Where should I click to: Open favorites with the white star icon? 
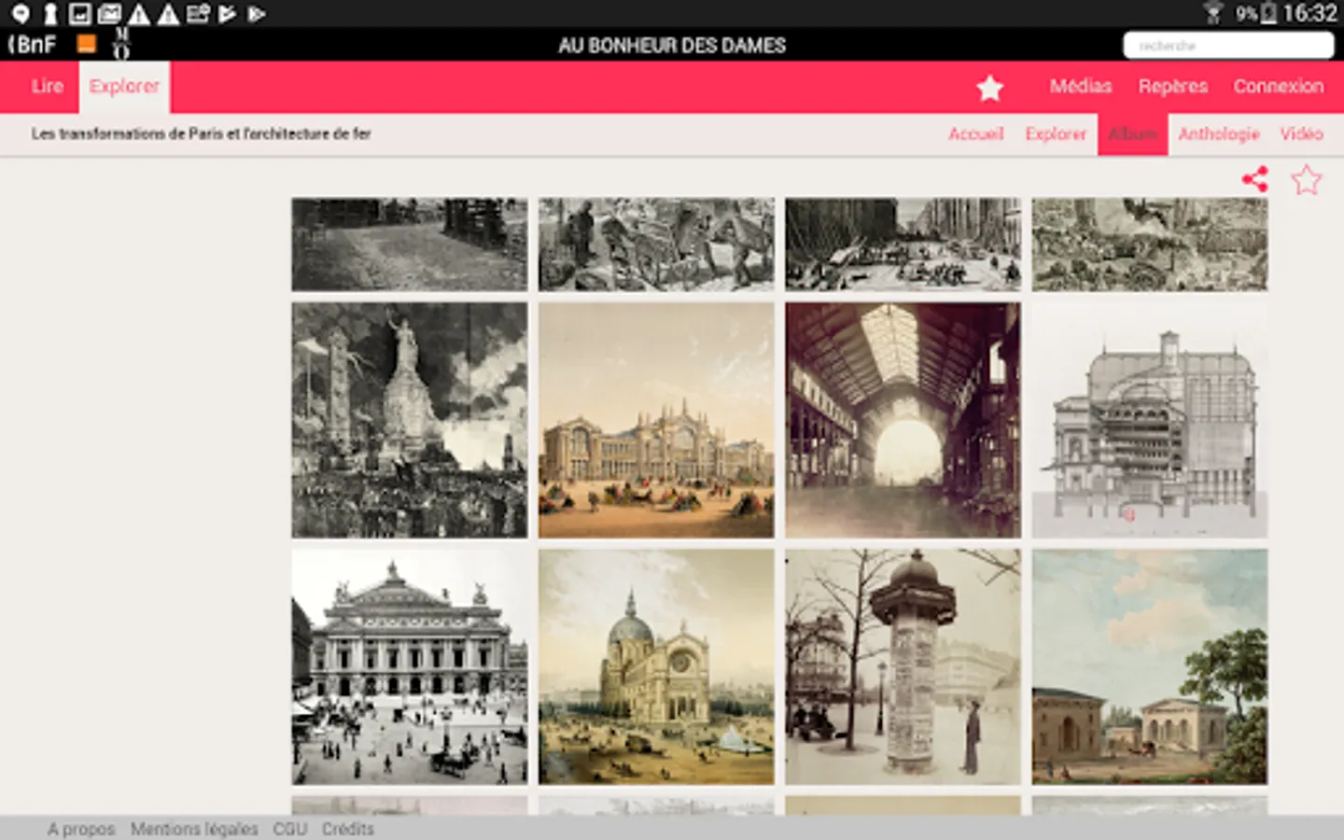(989, 88)
